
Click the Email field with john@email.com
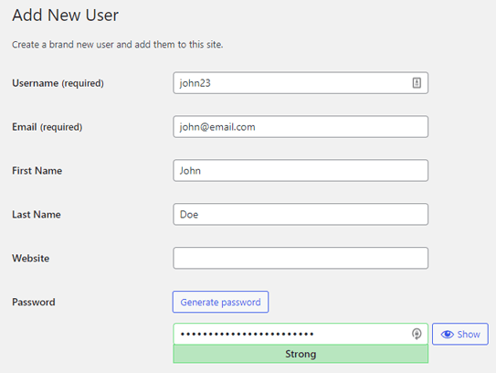301,127
